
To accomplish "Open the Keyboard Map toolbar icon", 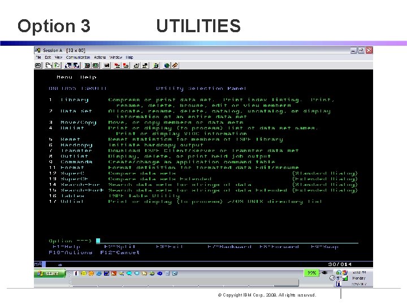I will click(106, 66).
